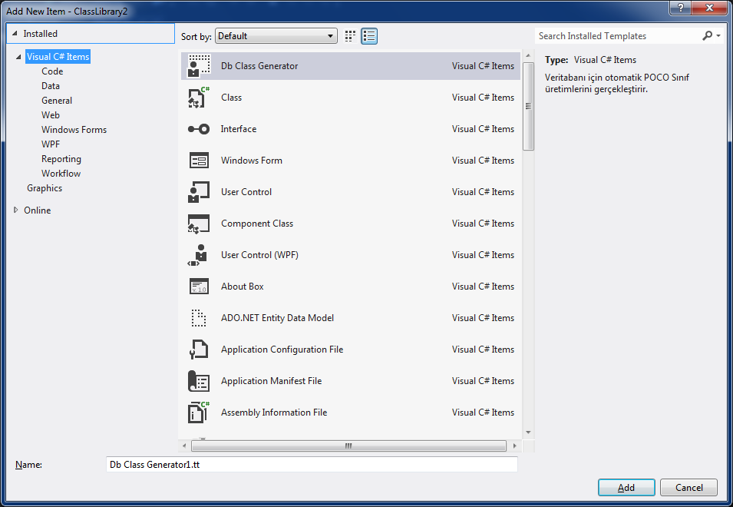This screenshot has width=733, height=507.
Task: Expand the Online tree node
Action: (x=16, y=210)
